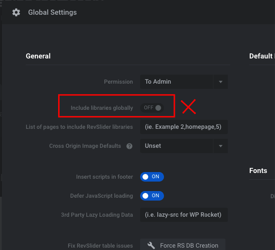Open Cross Origin Image Defaults dropdown arrow
Viewport: 275px width, 250px height.
(221, 146)
